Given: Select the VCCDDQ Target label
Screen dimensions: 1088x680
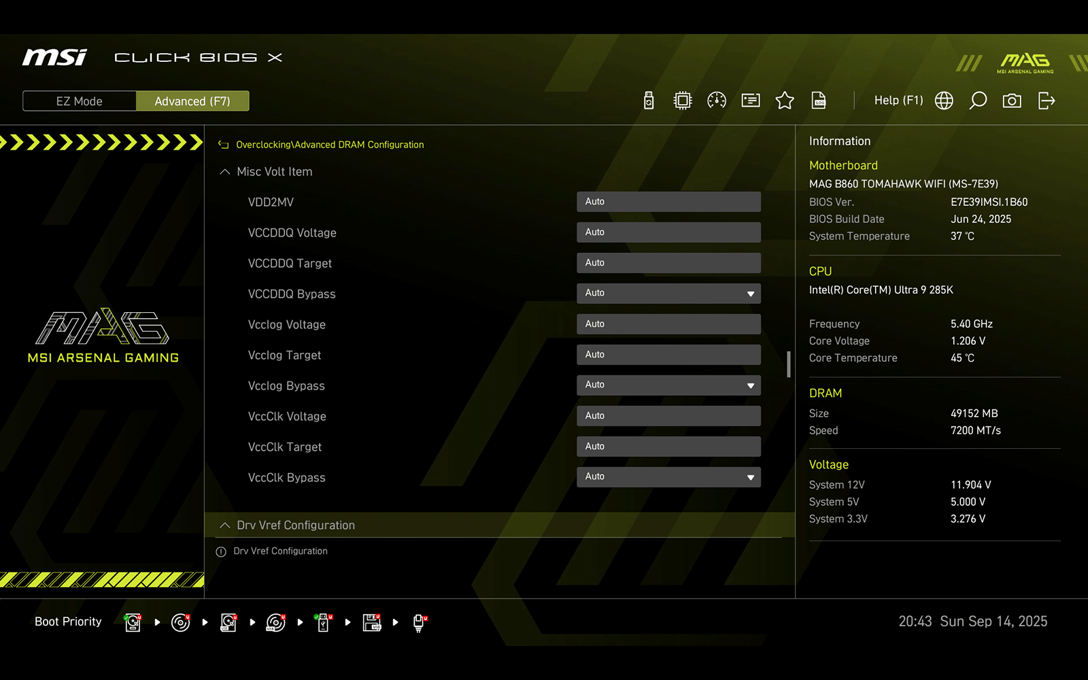Looking at the screenshot, I should pyautogui.click(x=290, y=263).
